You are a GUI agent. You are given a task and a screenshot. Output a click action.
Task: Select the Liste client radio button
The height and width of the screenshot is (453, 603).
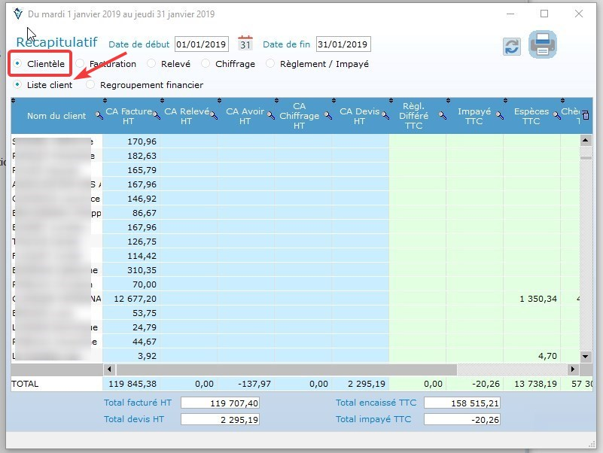tap(17, 84)
